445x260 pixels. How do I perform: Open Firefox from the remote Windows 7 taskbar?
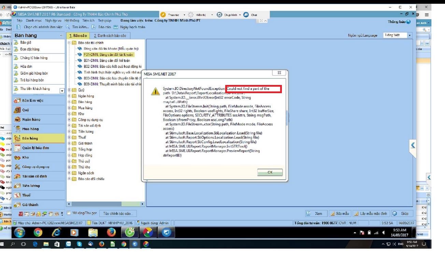pyautogui.click(x=111, y=233)
